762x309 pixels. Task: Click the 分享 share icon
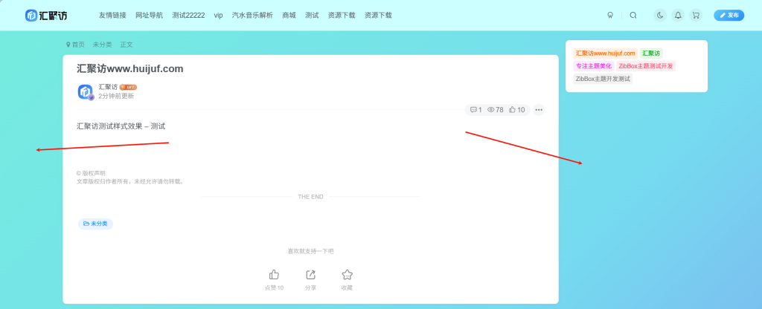pos(310,275)
